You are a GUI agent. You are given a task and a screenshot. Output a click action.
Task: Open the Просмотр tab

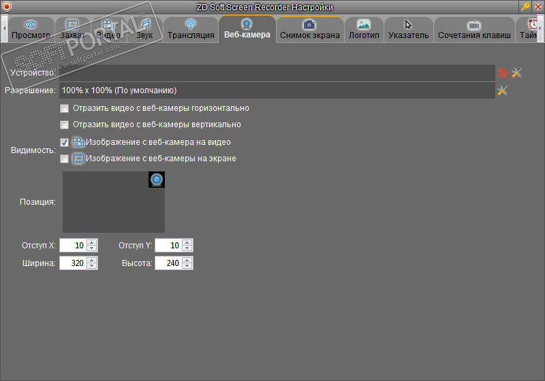point(31,29)
